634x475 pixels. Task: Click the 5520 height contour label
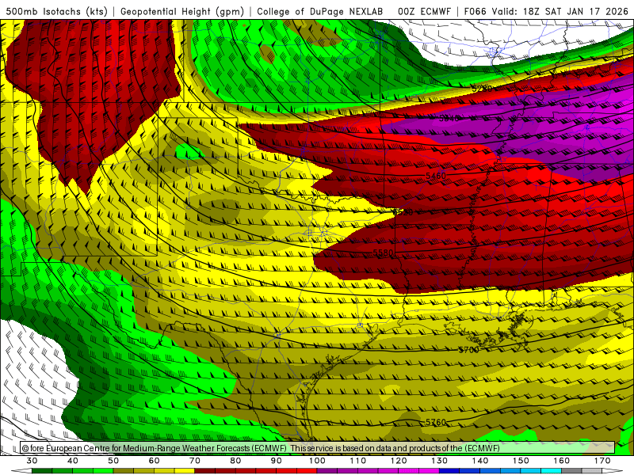pyautogui.click(x=403, y=211)
